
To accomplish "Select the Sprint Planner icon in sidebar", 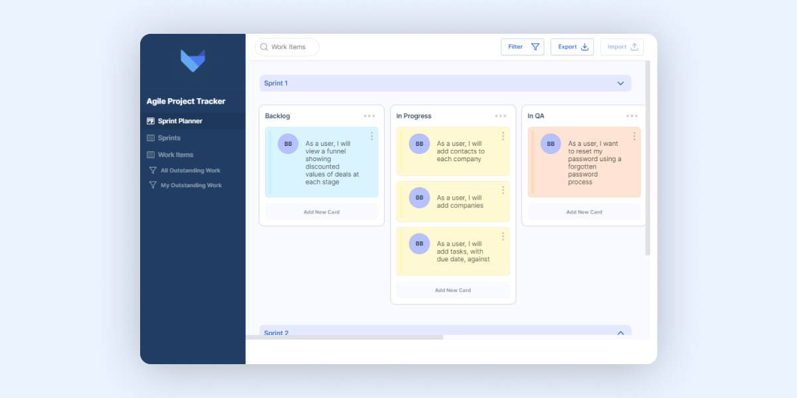I will coord(151,121).
